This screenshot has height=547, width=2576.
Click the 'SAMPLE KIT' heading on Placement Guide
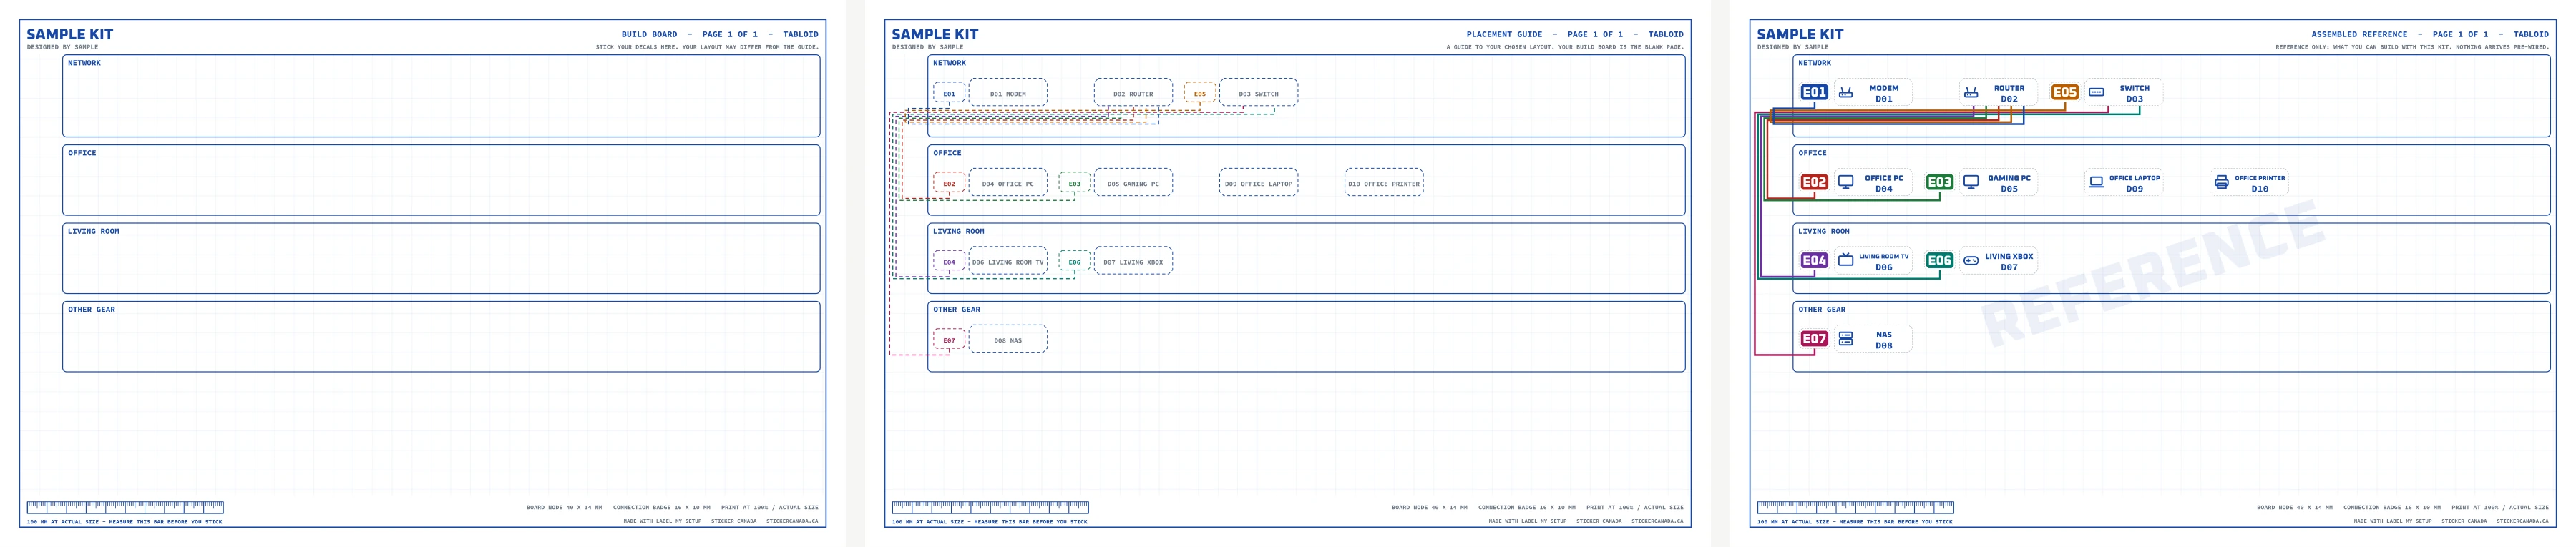tap(935, 34)
